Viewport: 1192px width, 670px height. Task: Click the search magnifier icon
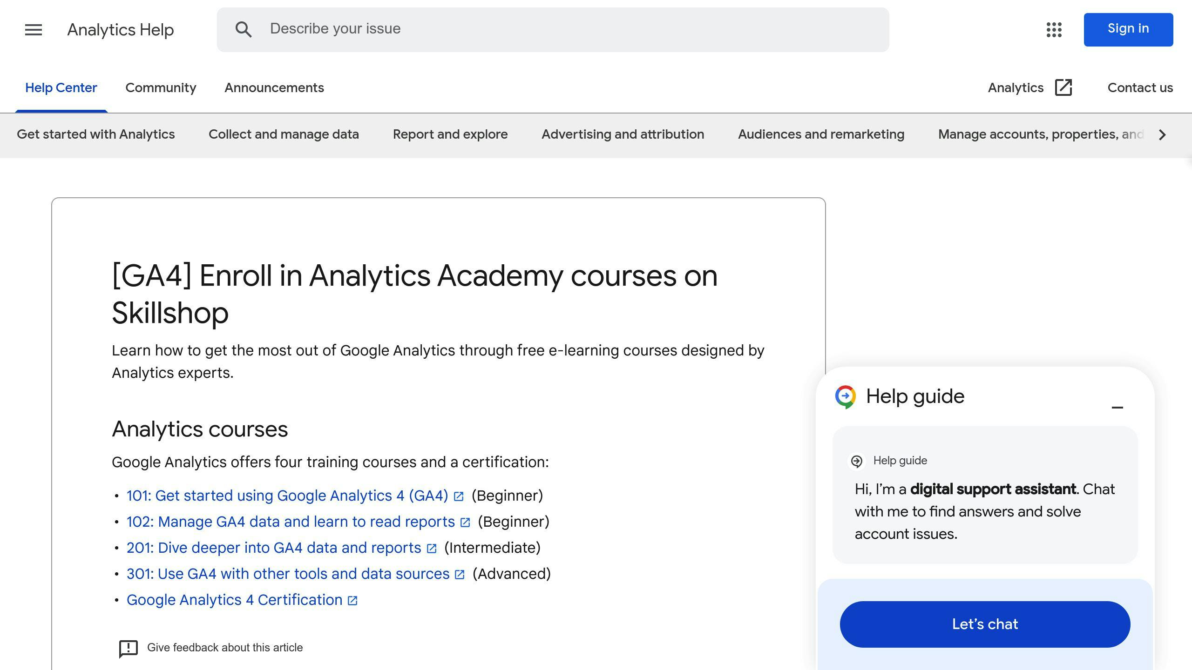244,29
